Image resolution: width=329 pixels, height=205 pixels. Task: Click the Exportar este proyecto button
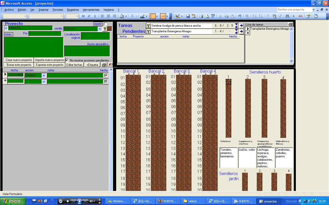50,65
